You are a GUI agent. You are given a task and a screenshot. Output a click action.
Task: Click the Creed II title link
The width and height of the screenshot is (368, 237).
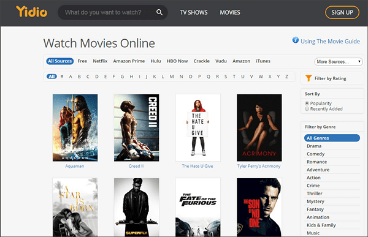click(x=136, y=166)
